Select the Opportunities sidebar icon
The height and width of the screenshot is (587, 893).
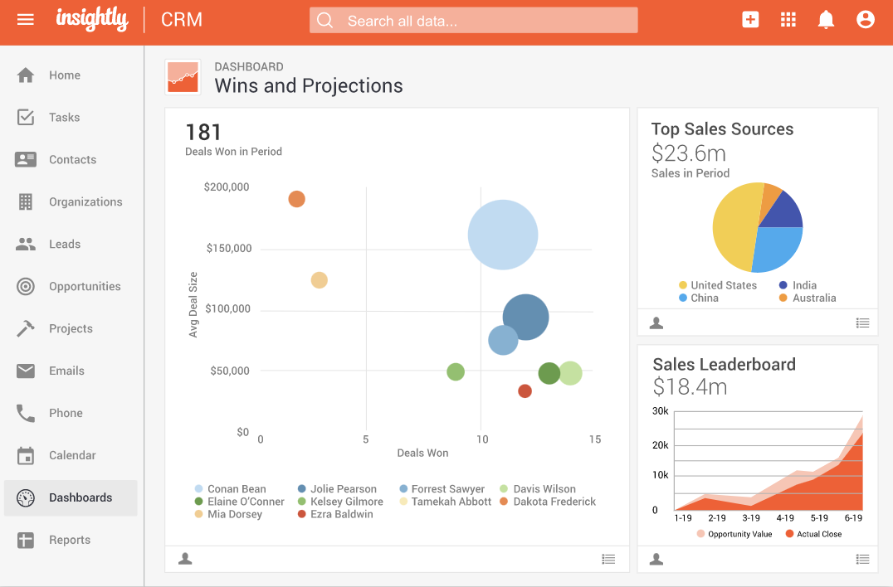pyautogui.click(x=27, y=286)
